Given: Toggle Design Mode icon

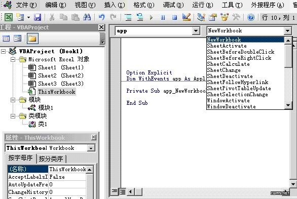Looking at the screenshot, I should 187,17.
